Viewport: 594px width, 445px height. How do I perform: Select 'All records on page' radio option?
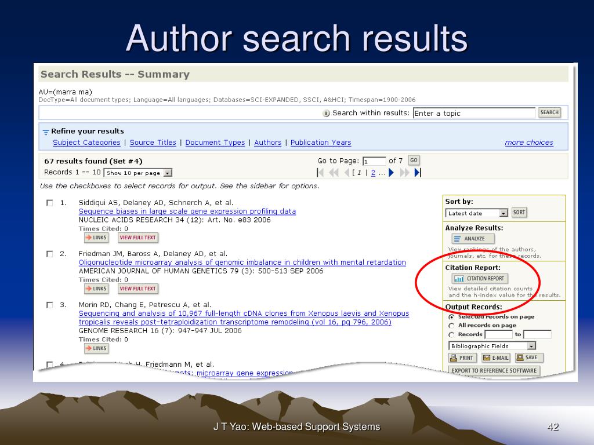pyautogui.click(x=451, y=326)
